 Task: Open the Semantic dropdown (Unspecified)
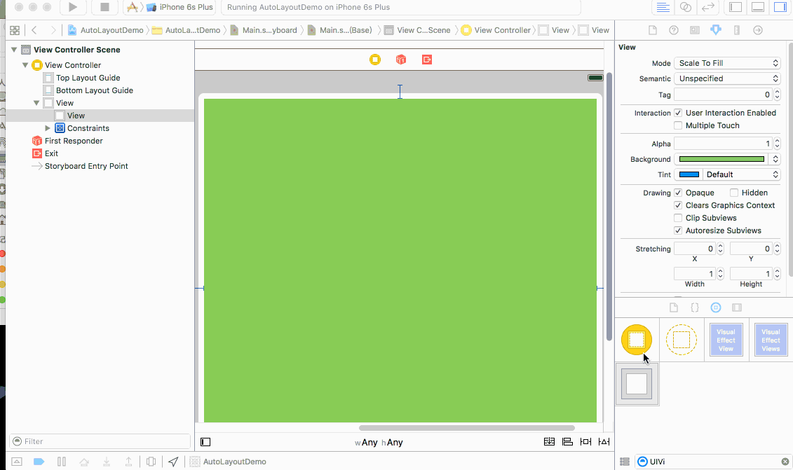pos(727,78)
